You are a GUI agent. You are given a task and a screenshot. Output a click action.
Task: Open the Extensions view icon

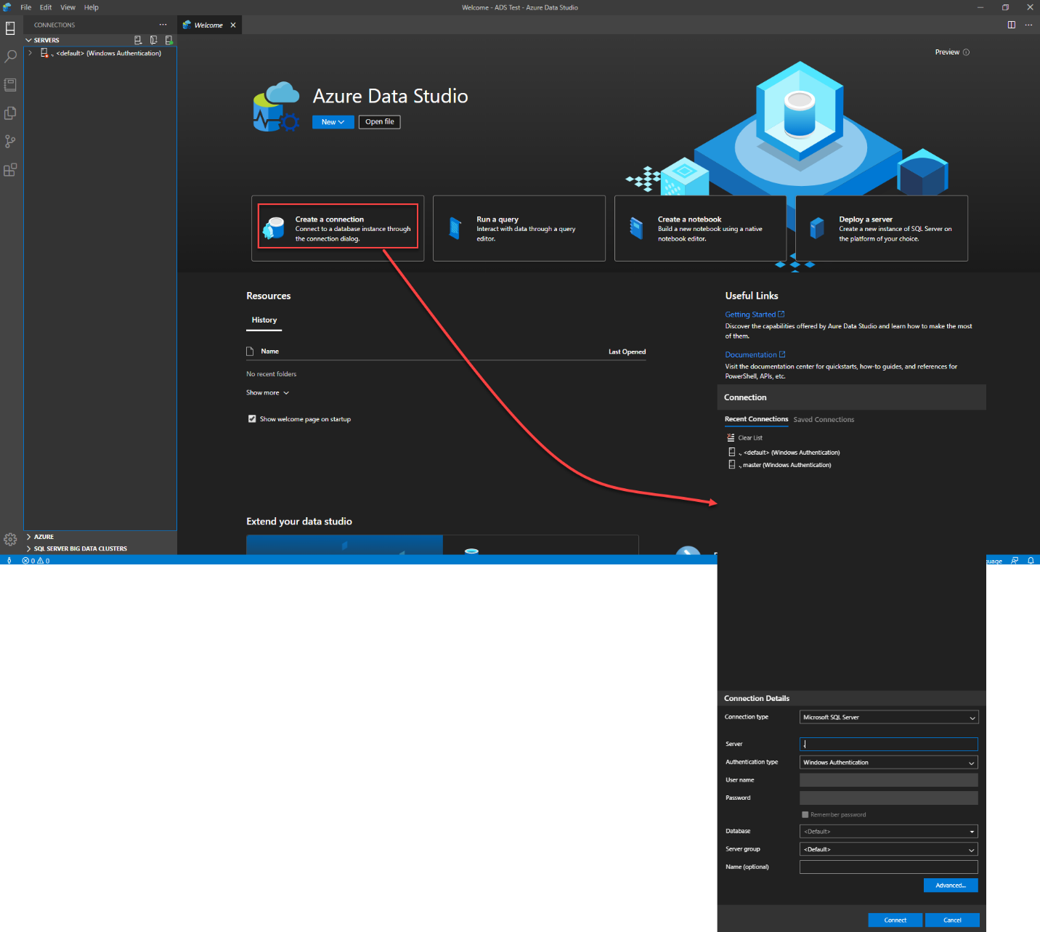point(10,170)
